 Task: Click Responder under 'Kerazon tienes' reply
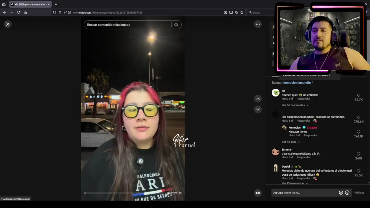(x=310, y=135)
